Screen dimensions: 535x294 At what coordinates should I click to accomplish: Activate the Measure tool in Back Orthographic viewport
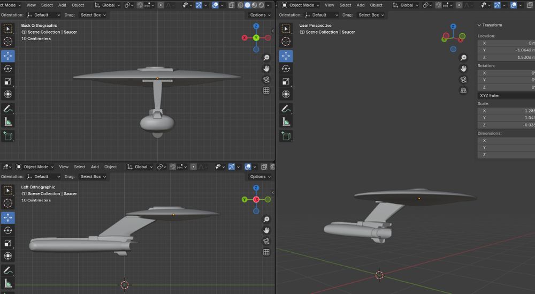coord(8,122)
